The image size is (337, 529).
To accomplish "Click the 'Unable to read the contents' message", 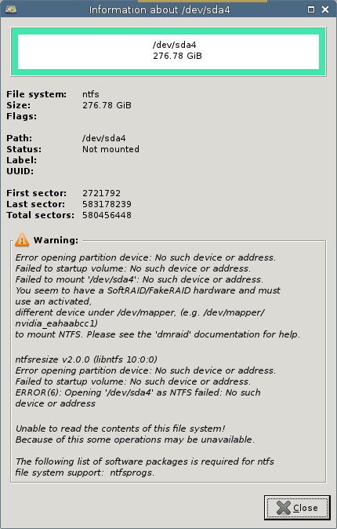I will coord(121,429).
